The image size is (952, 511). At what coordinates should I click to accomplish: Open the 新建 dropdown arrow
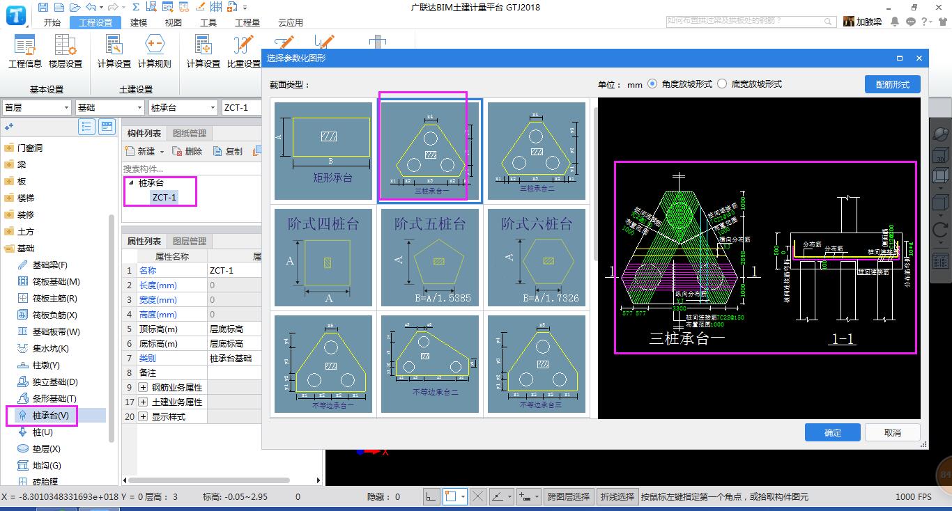(162, 152)
